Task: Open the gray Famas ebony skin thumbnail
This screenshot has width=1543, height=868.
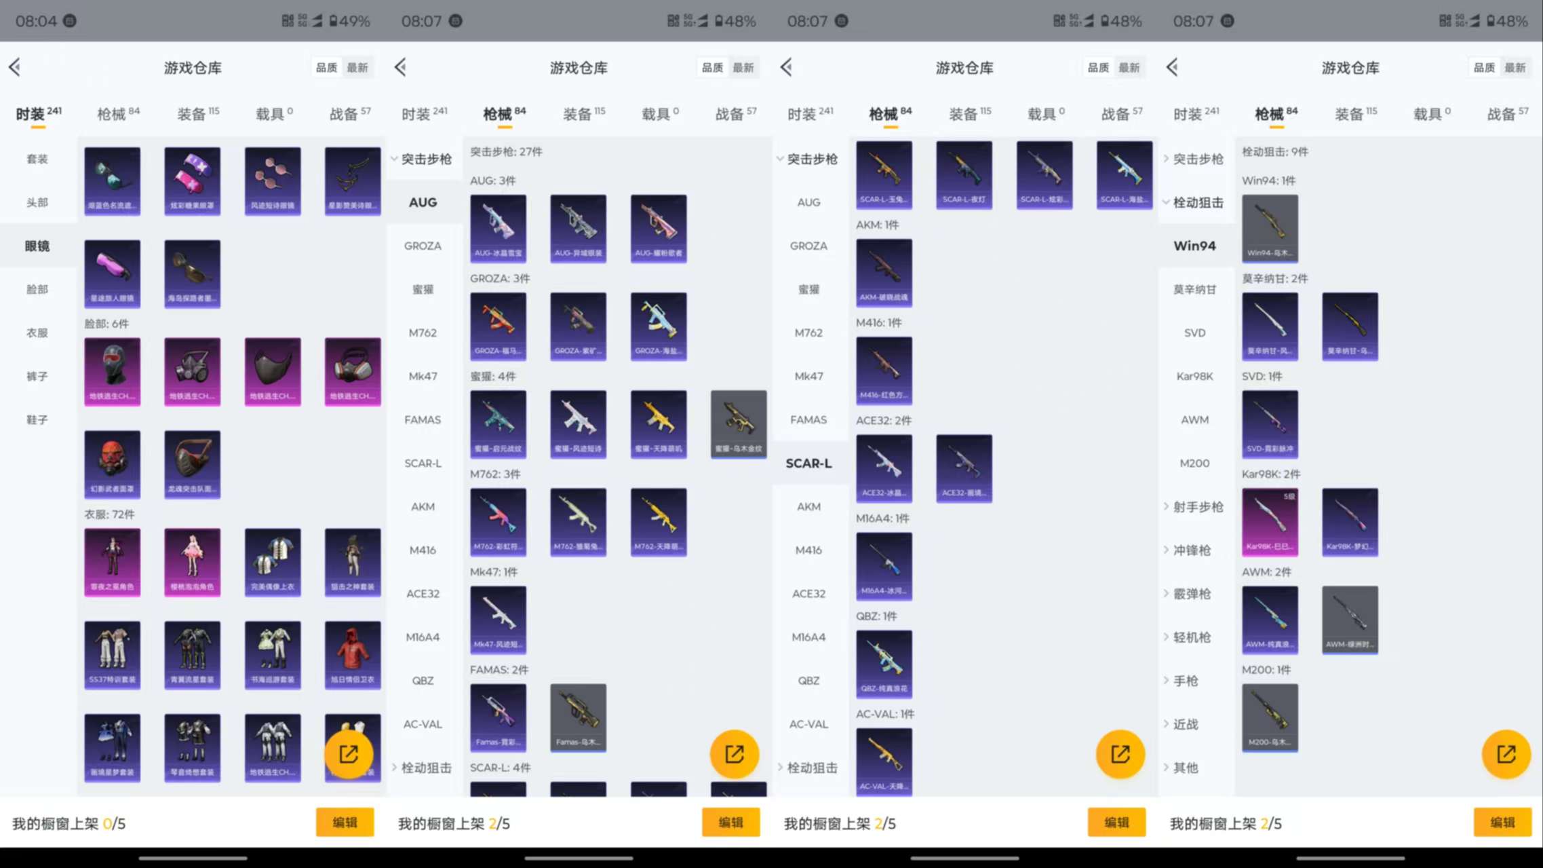Action: point(578,717)
